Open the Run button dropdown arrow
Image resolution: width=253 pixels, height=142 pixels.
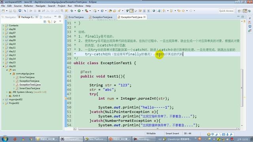coord(83,11)
